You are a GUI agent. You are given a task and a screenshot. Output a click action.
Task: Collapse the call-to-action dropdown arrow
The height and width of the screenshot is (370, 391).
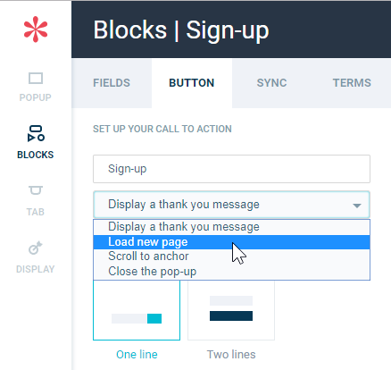pos(357,206)
